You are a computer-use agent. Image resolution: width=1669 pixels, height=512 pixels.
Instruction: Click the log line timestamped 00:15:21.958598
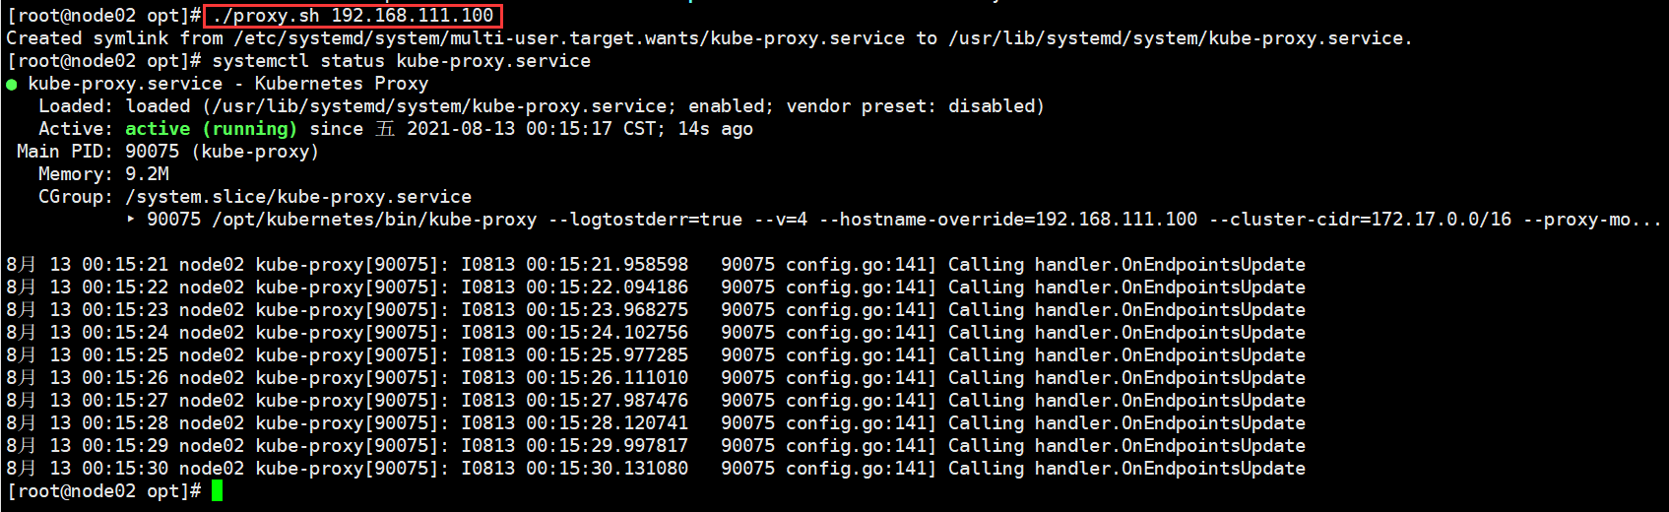[x=656, y=265]
